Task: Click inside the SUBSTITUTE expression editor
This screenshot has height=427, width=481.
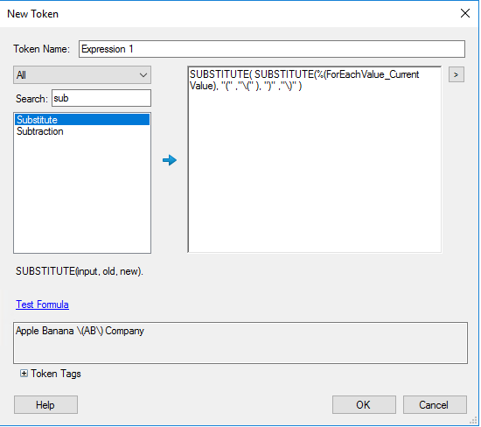Action: 315,159
